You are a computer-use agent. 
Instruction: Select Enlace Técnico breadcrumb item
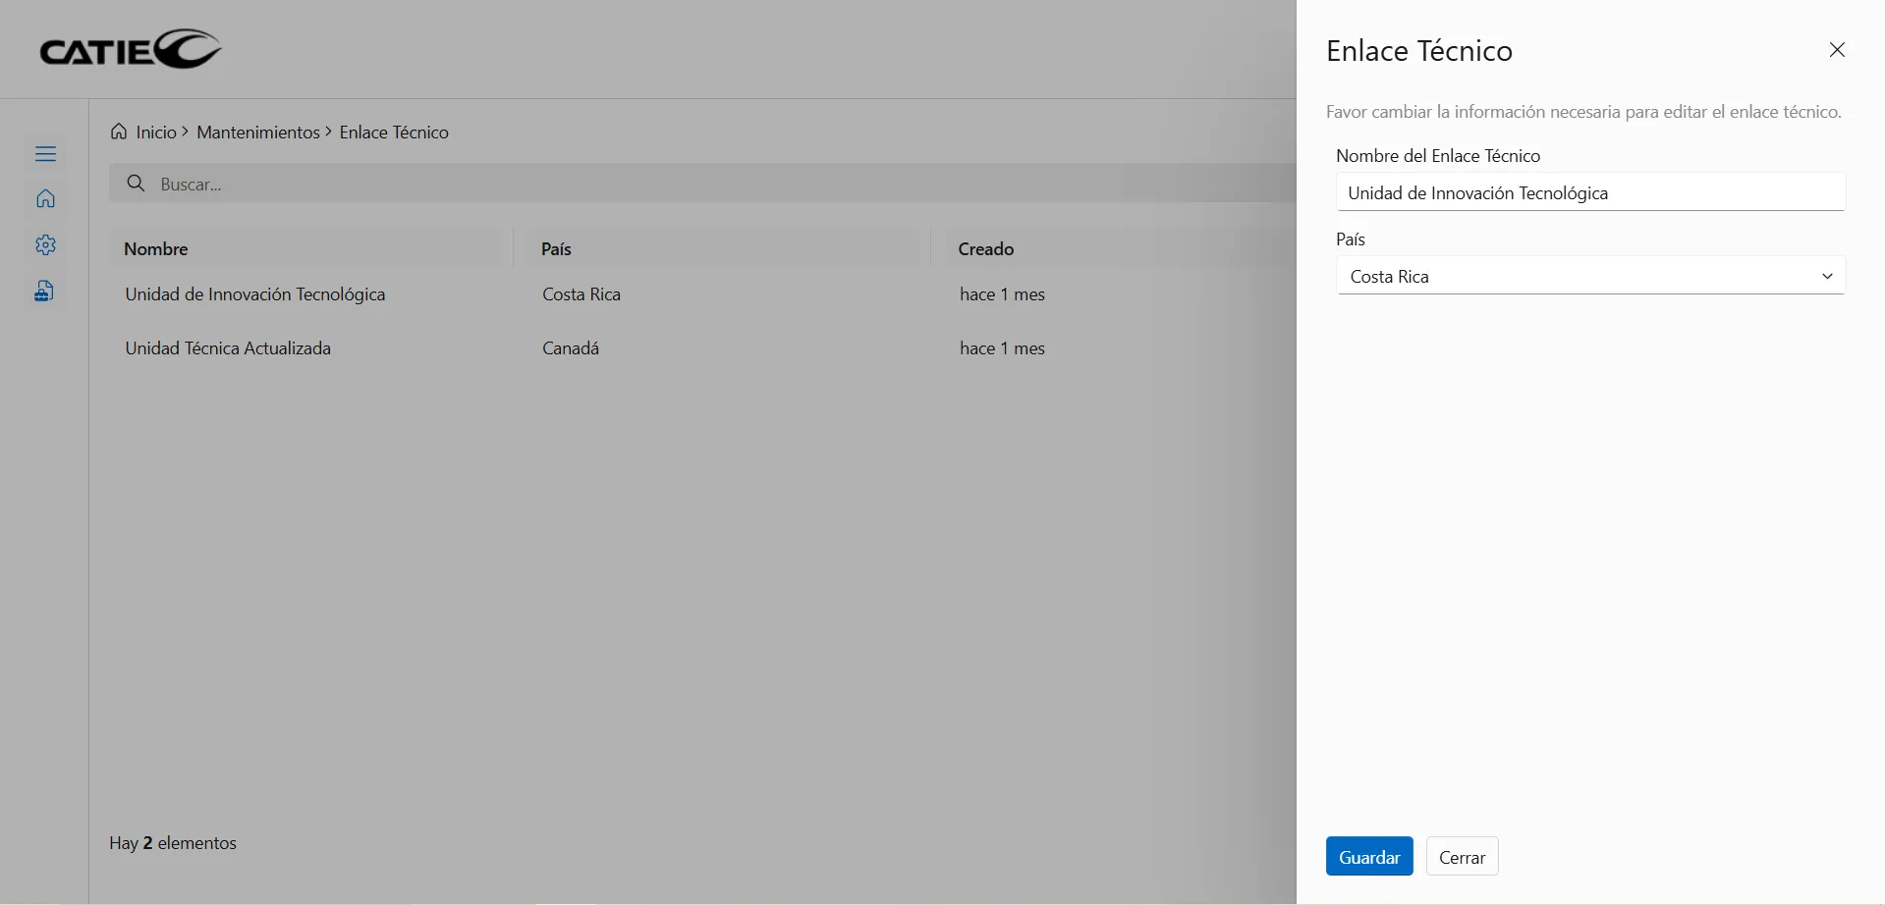(x=394, y=133)
